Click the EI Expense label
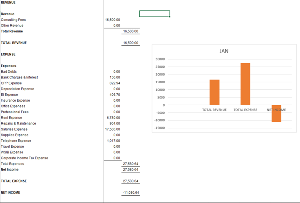Image resolution: width=300 pixels, height=203 pixels. tap(9, 94)
